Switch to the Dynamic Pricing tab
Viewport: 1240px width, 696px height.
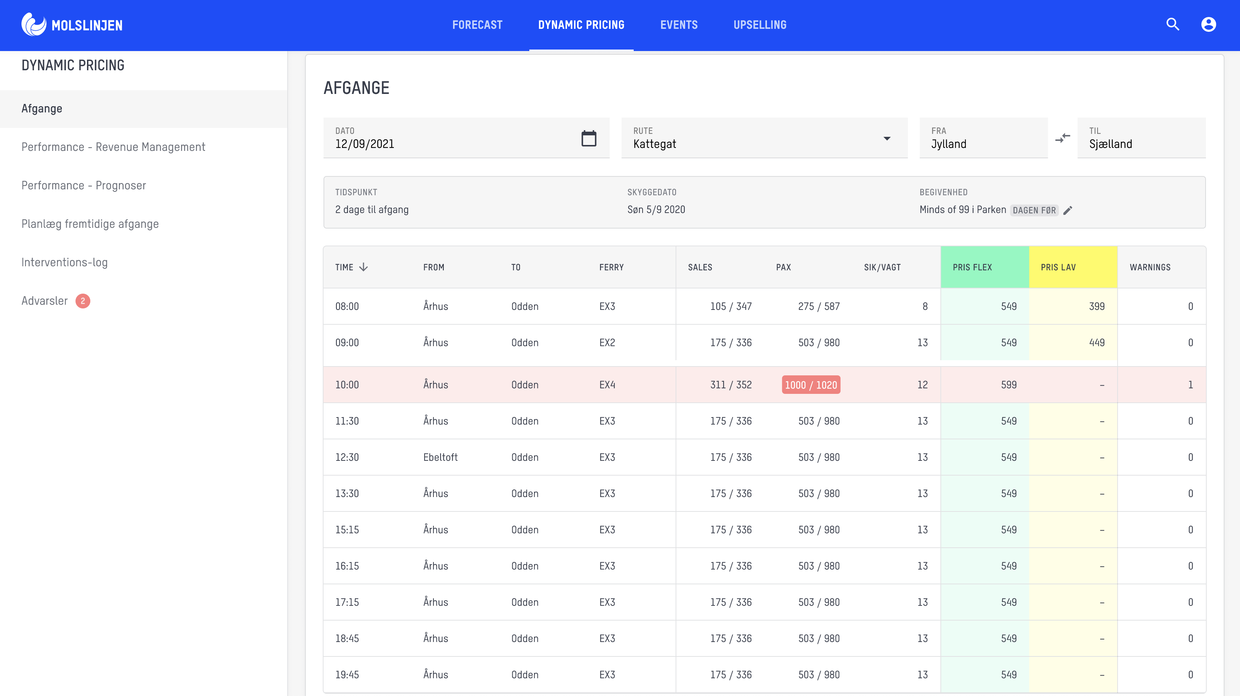[581, 24]
